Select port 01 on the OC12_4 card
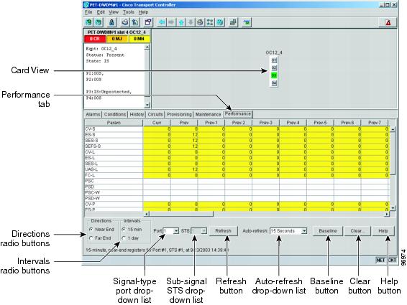 tap(274, 60)
